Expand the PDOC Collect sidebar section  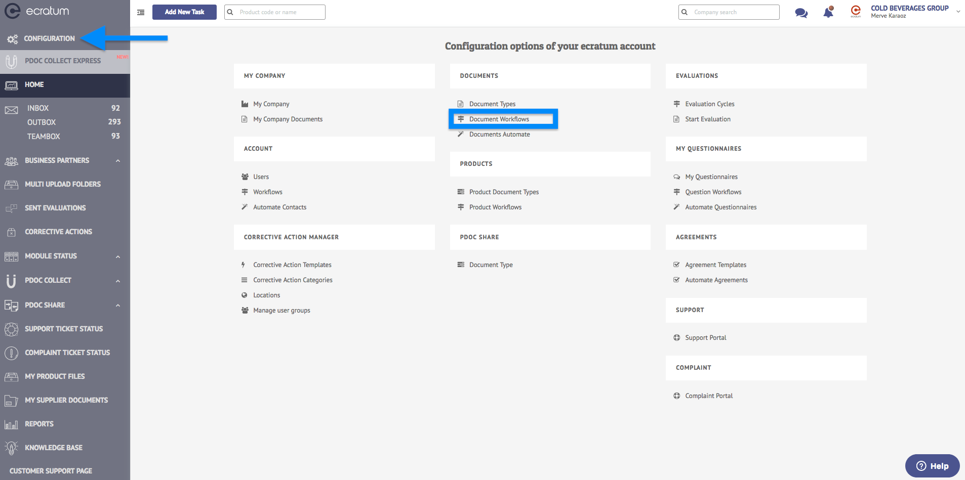pyautogui.click(x=118, y=281)
